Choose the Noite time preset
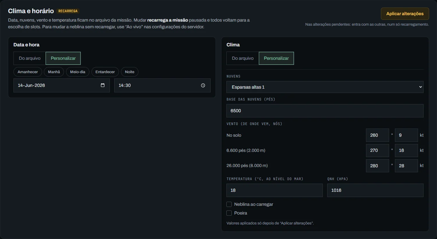437x239 pixels. [x=130, y=72]
